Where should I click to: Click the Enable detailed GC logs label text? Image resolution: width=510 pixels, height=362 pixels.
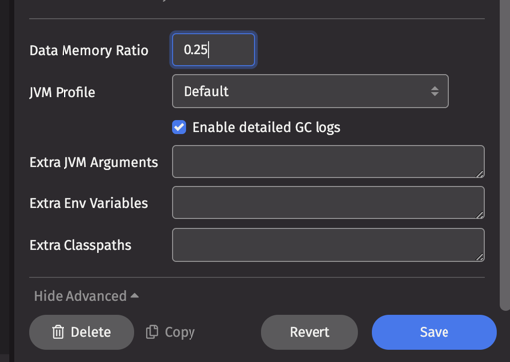pyautogui.click(x=267, y=128)
